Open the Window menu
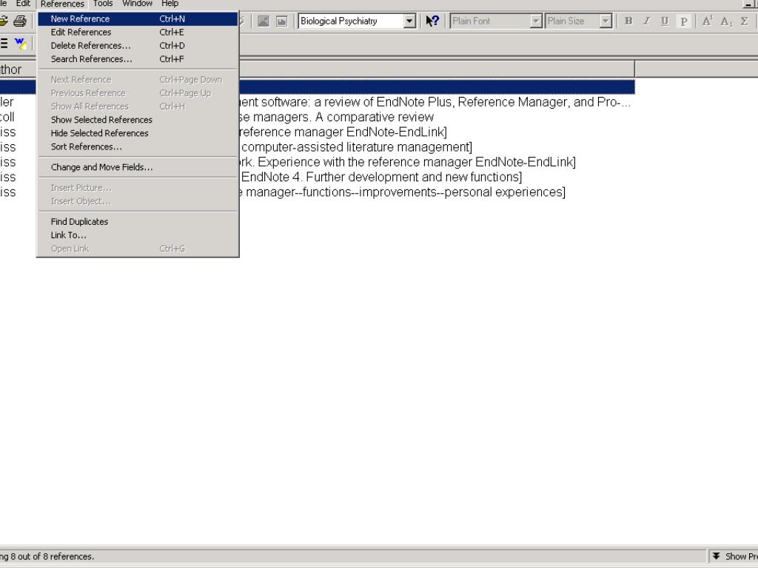This screenshot has height=568, width=758. [x=137, y=4]
